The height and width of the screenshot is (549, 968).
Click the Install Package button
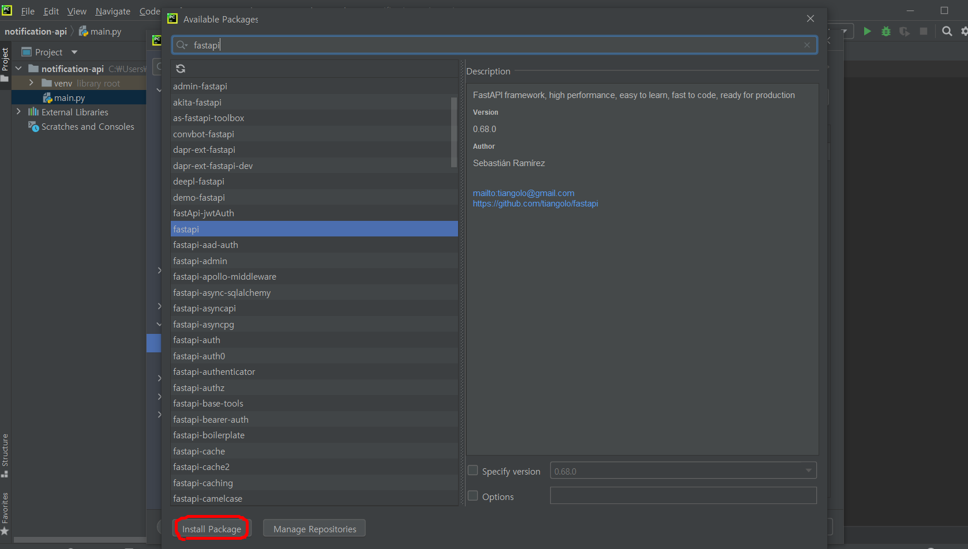click(212, 529)
